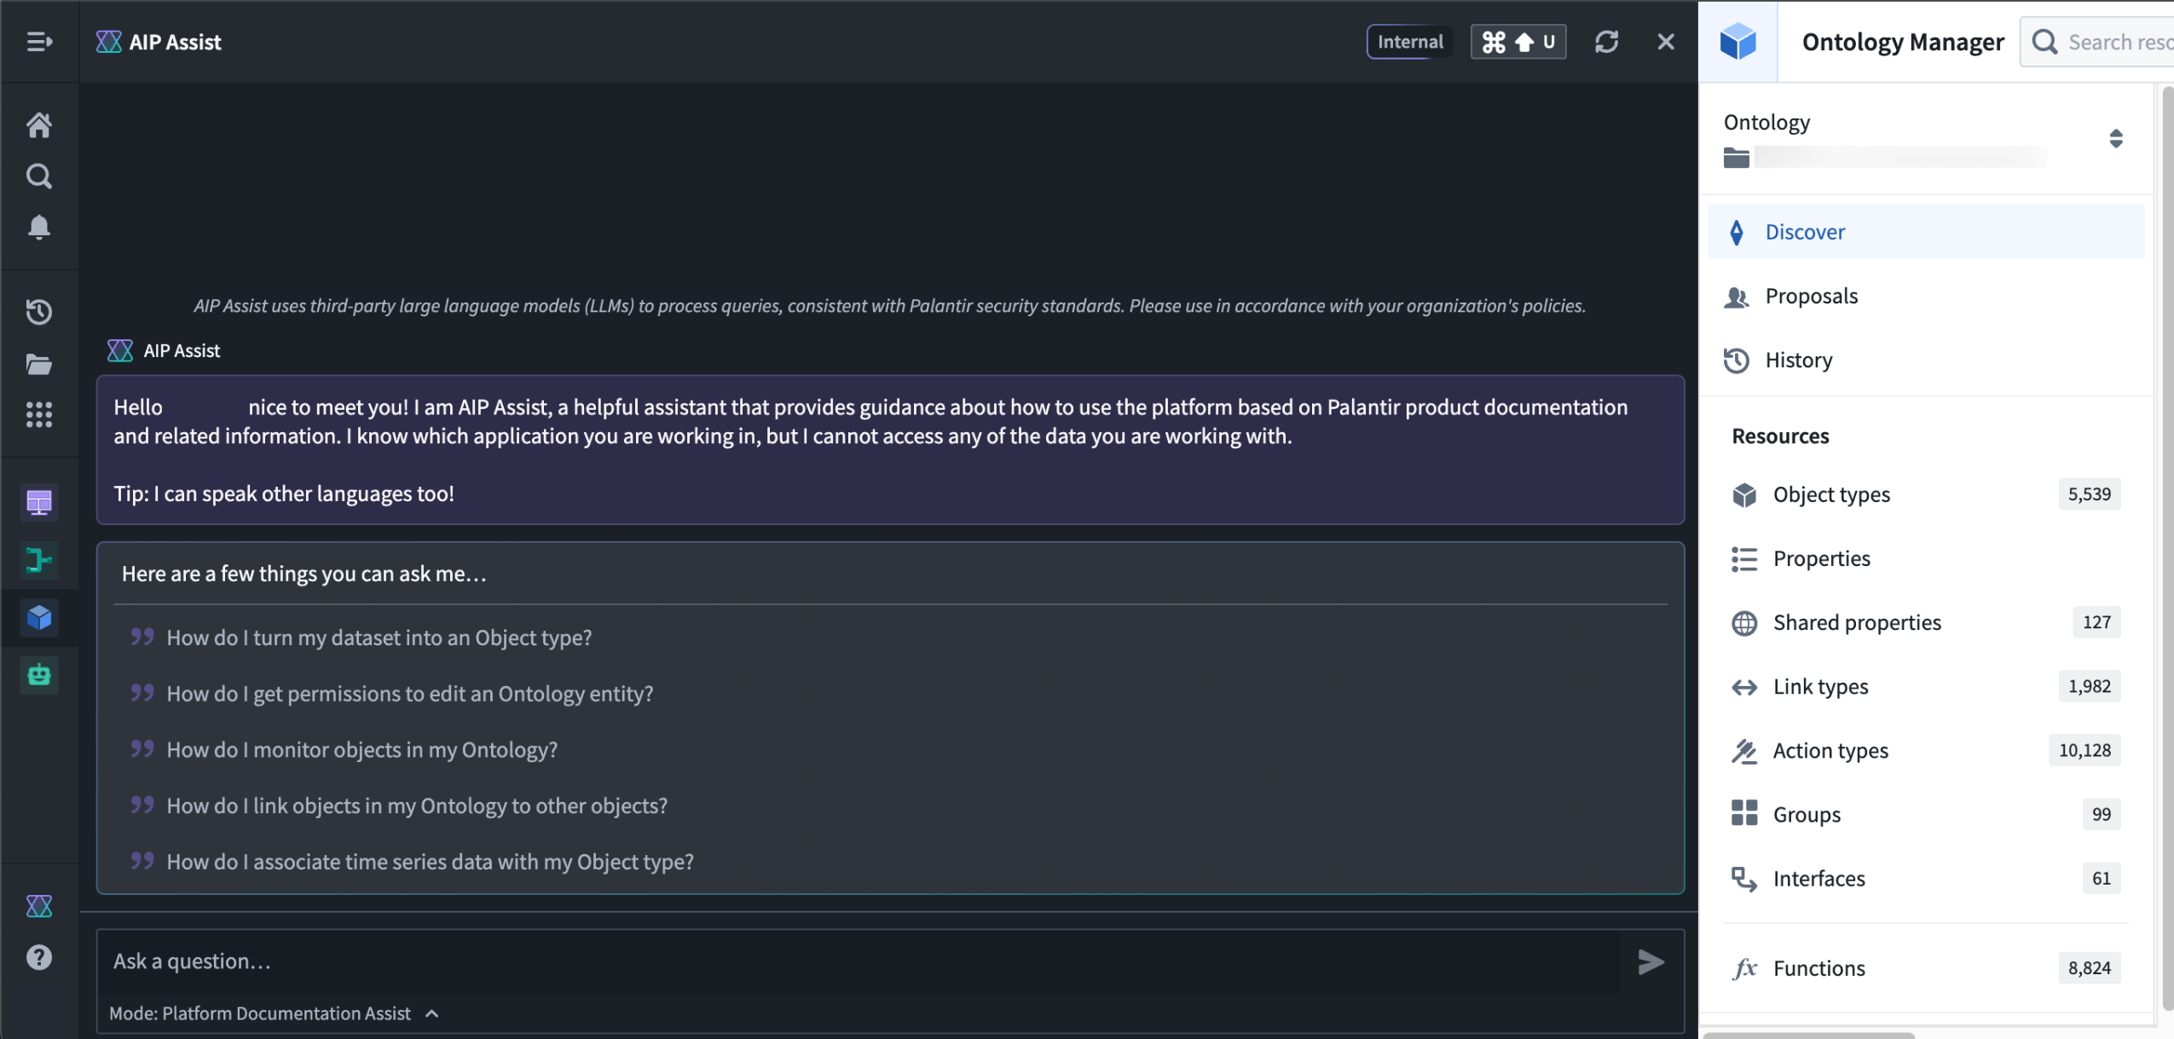Screen dimensions: 2174x1039
Task: Open the green pipeline branch app icon
Action: pyautogui.click(x=39, y=560)
